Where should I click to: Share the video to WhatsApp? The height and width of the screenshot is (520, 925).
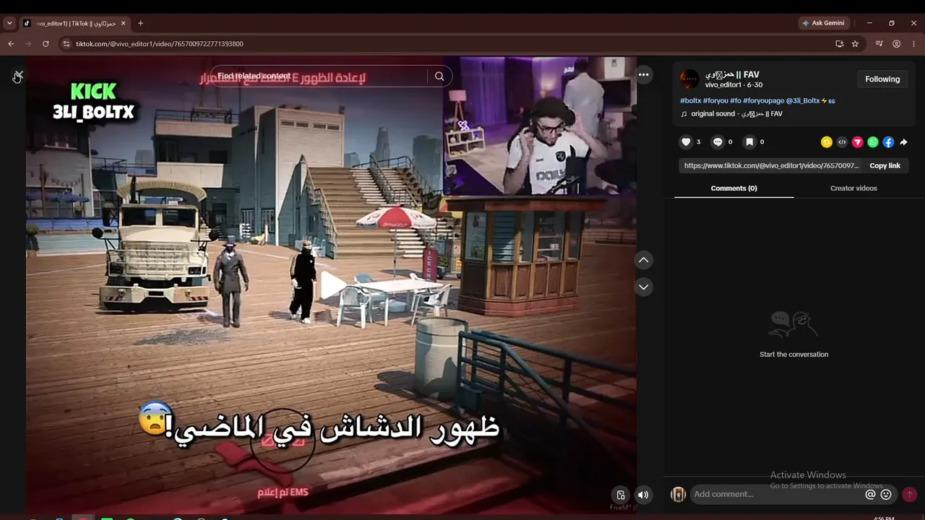coord(873,142)
